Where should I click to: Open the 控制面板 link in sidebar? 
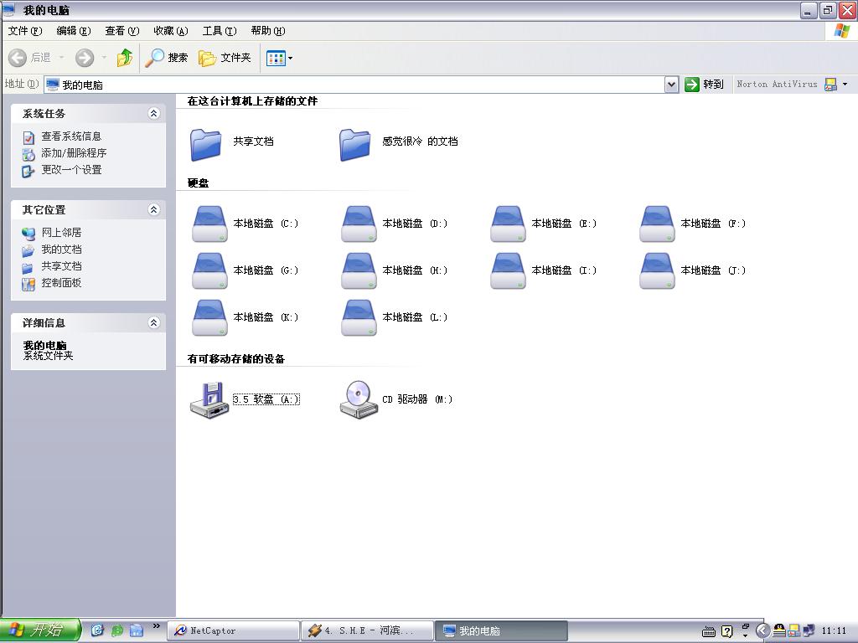(x=61, y=283)
